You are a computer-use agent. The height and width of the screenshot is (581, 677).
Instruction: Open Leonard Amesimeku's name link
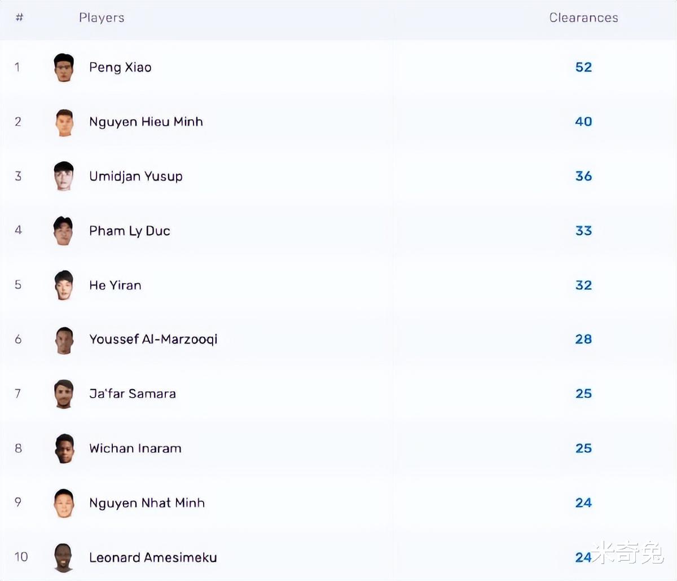[x=153, y=558]
